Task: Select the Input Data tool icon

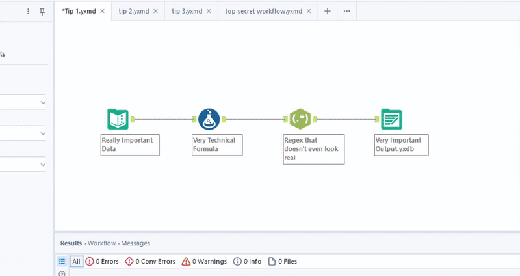Action: pos(118,119)
